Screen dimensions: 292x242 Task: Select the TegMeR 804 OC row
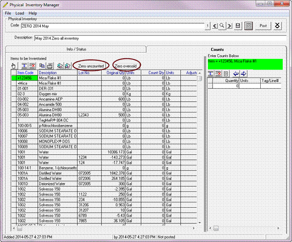click(x=104, y=120)
